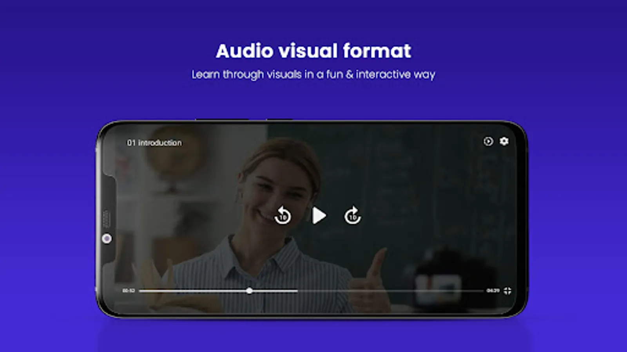Exit fullscreen mode
The width and height of the screenshot is (627, 352).
tap(507, 291)
